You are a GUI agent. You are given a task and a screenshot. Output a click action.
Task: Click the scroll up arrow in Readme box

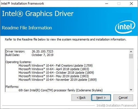(x=131, y=52)
